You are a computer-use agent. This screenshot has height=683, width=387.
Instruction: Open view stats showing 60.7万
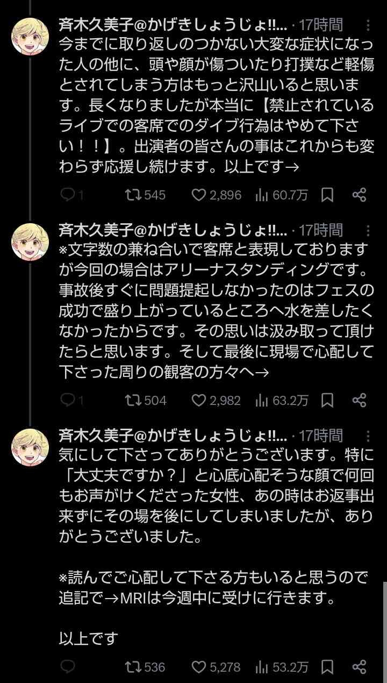tap(282, 195)
